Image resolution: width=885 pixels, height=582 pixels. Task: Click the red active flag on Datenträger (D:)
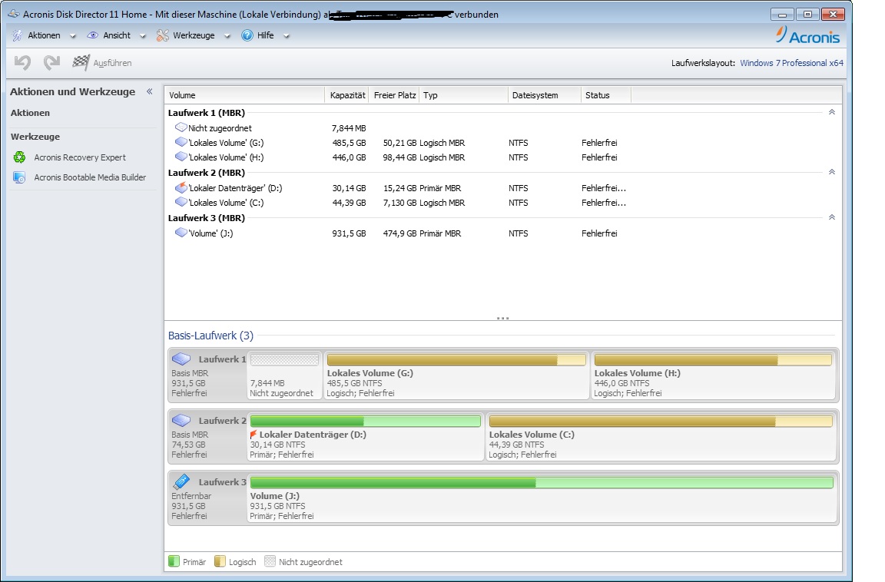[254, 435]
